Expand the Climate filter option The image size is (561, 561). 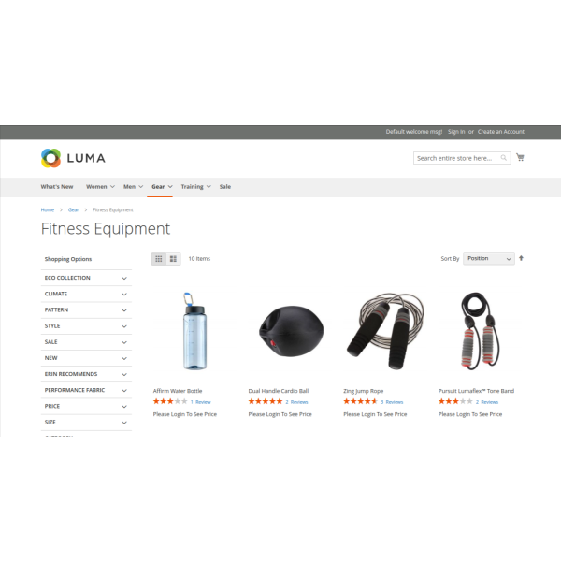pyautogui.click(x=86, y=294)
